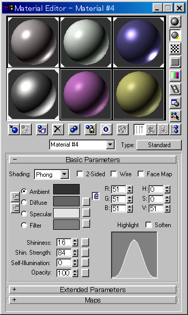
Task: Enable the Soften checkbox
Action: (x=148, y=225)
